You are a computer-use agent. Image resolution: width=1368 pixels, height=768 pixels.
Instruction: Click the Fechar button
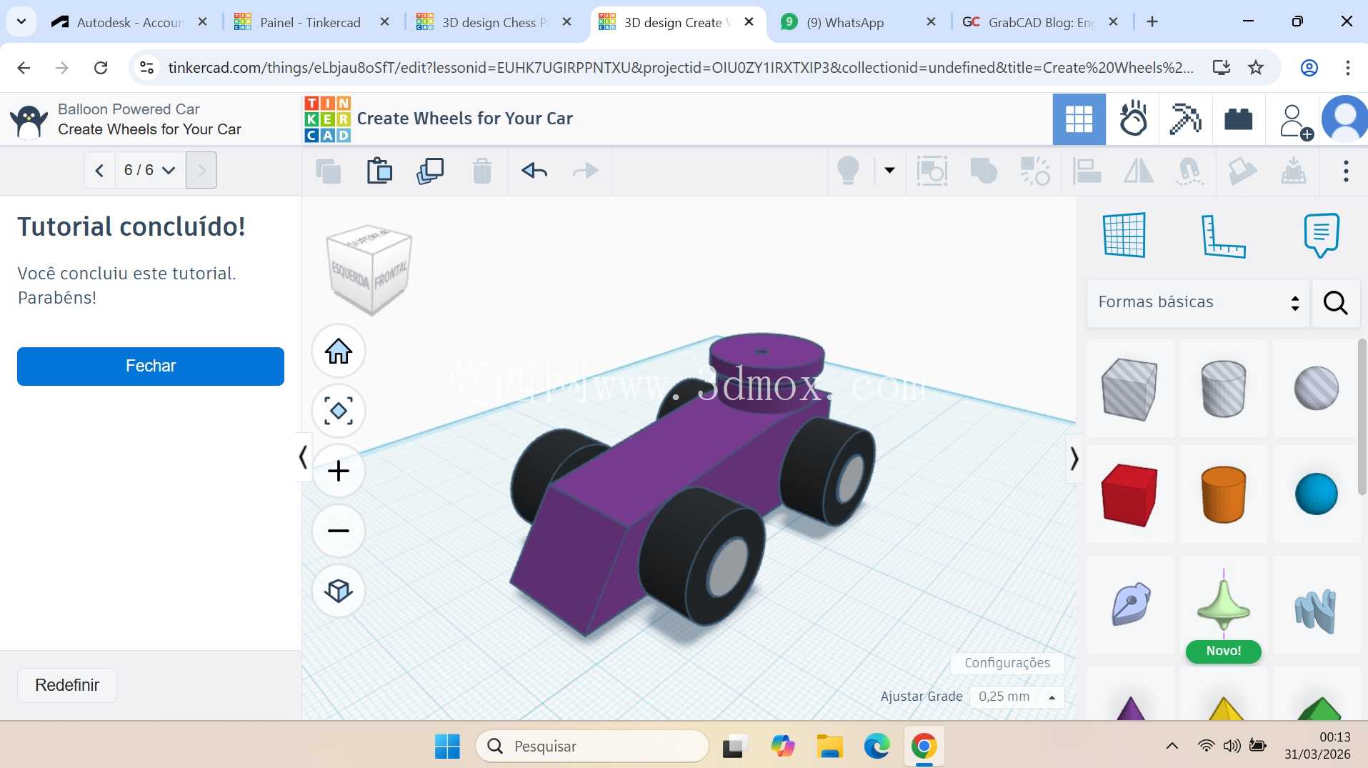click(151, 366)
